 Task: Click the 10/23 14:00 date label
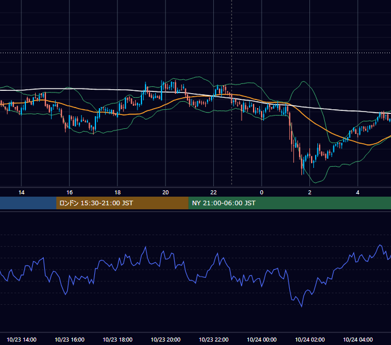coord(21,339)
